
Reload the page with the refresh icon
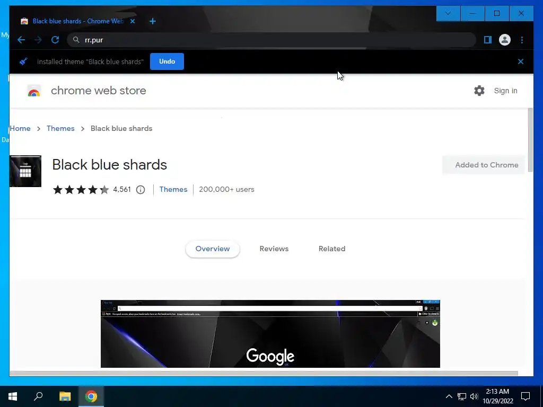click(55, 40)
